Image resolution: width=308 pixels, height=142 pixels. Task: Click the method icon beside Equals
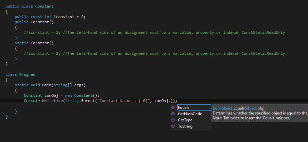pyautogui.click(x=173, y=108)
